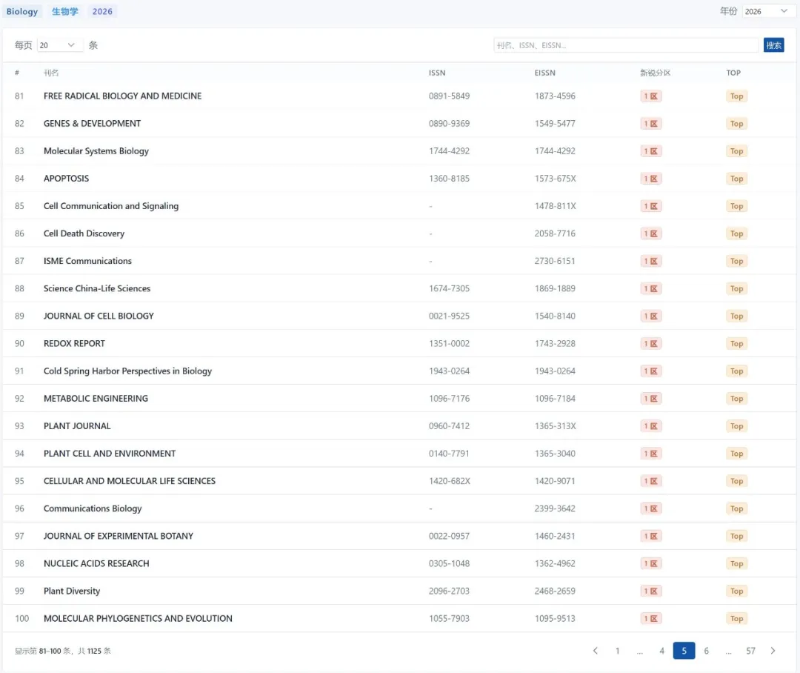Viewport: 800px width, 673px height.
Task: Click the Top badge for Plant Diversity
Action: (736, 591)
